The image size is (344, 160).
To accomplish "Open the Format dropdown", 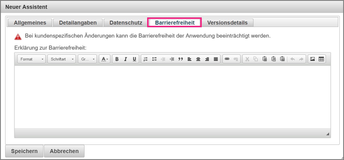I will point(32,59).
